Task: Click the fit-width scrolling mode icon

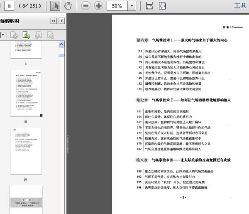Action: (149, 6)
